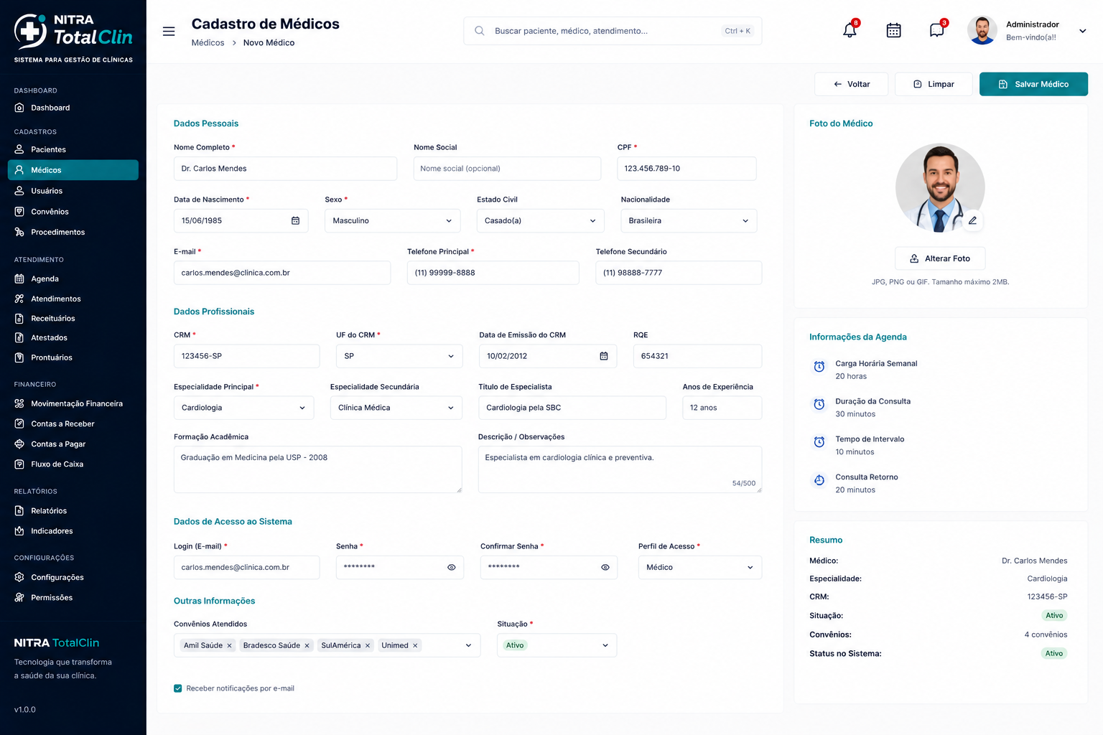Expand the Sexo dropdown

[392, 220]
